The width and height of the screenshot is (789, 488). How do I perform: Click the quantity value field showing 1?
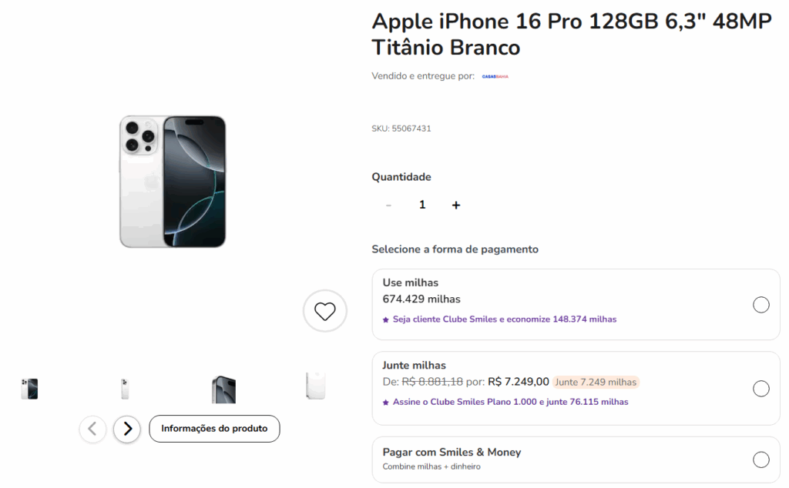[x=422, y=205]
